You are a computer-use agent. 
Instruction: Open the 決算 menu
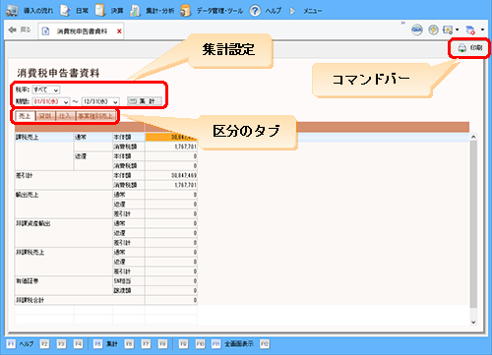click(x=109, y=11)
